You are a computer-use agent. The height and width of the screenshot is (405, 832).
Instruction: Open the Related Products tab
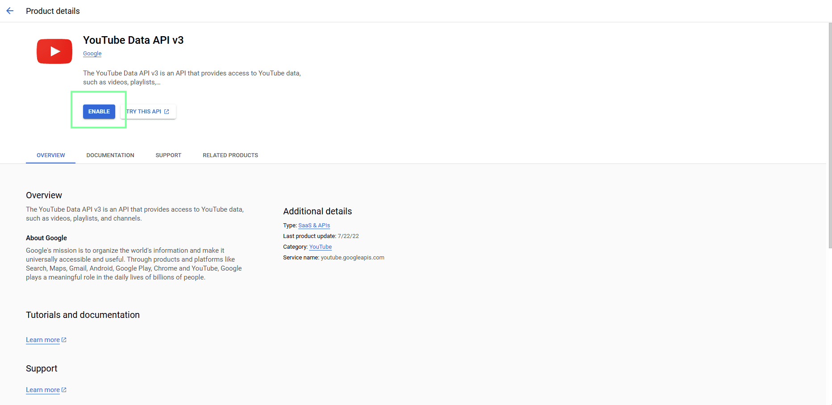[x=230, y=155]
